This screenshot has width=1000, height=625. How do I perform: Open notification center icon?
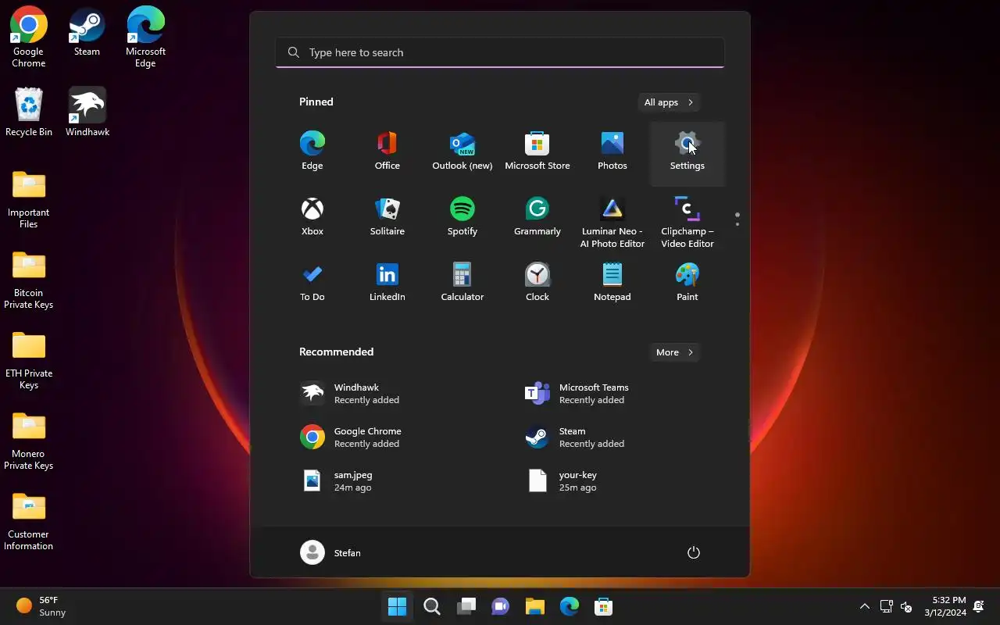point(979,606)
